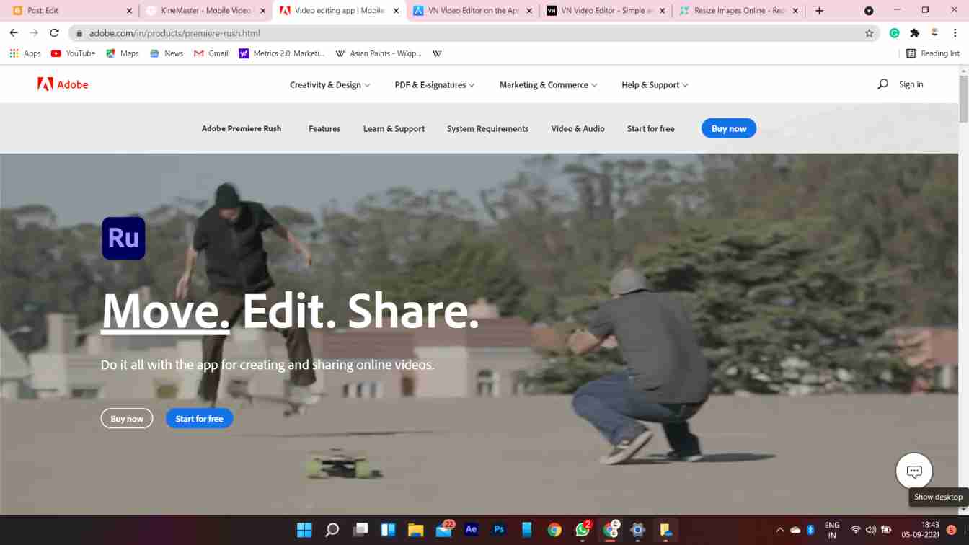This screenshot has width=969, height=545.
Task: Open the Grammarly extension icon
Action: tap(894, 33)
